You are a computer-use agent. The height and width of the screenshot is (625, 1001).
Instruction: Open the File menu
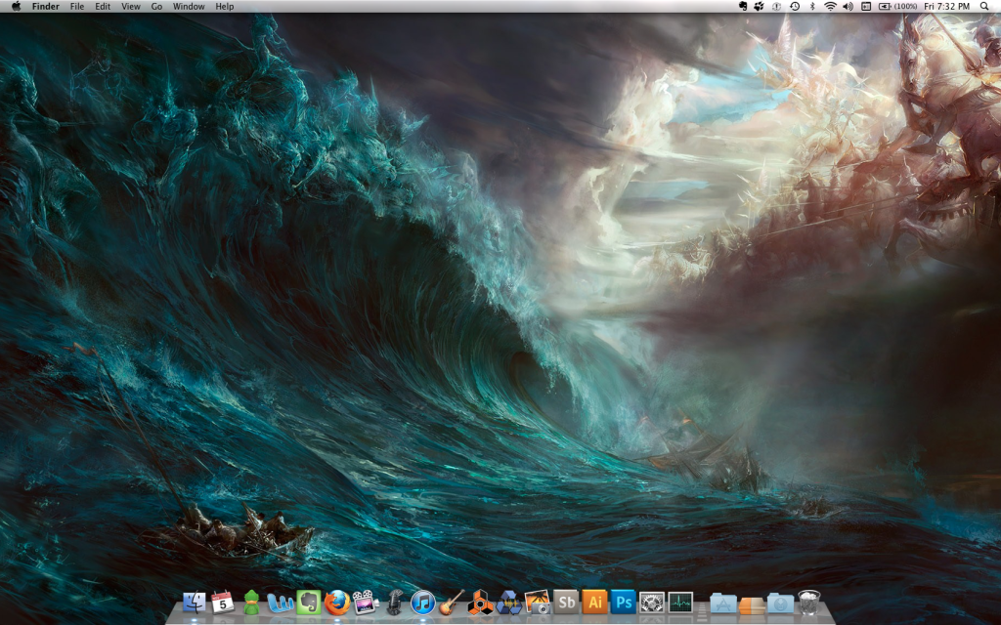point(77,7)
